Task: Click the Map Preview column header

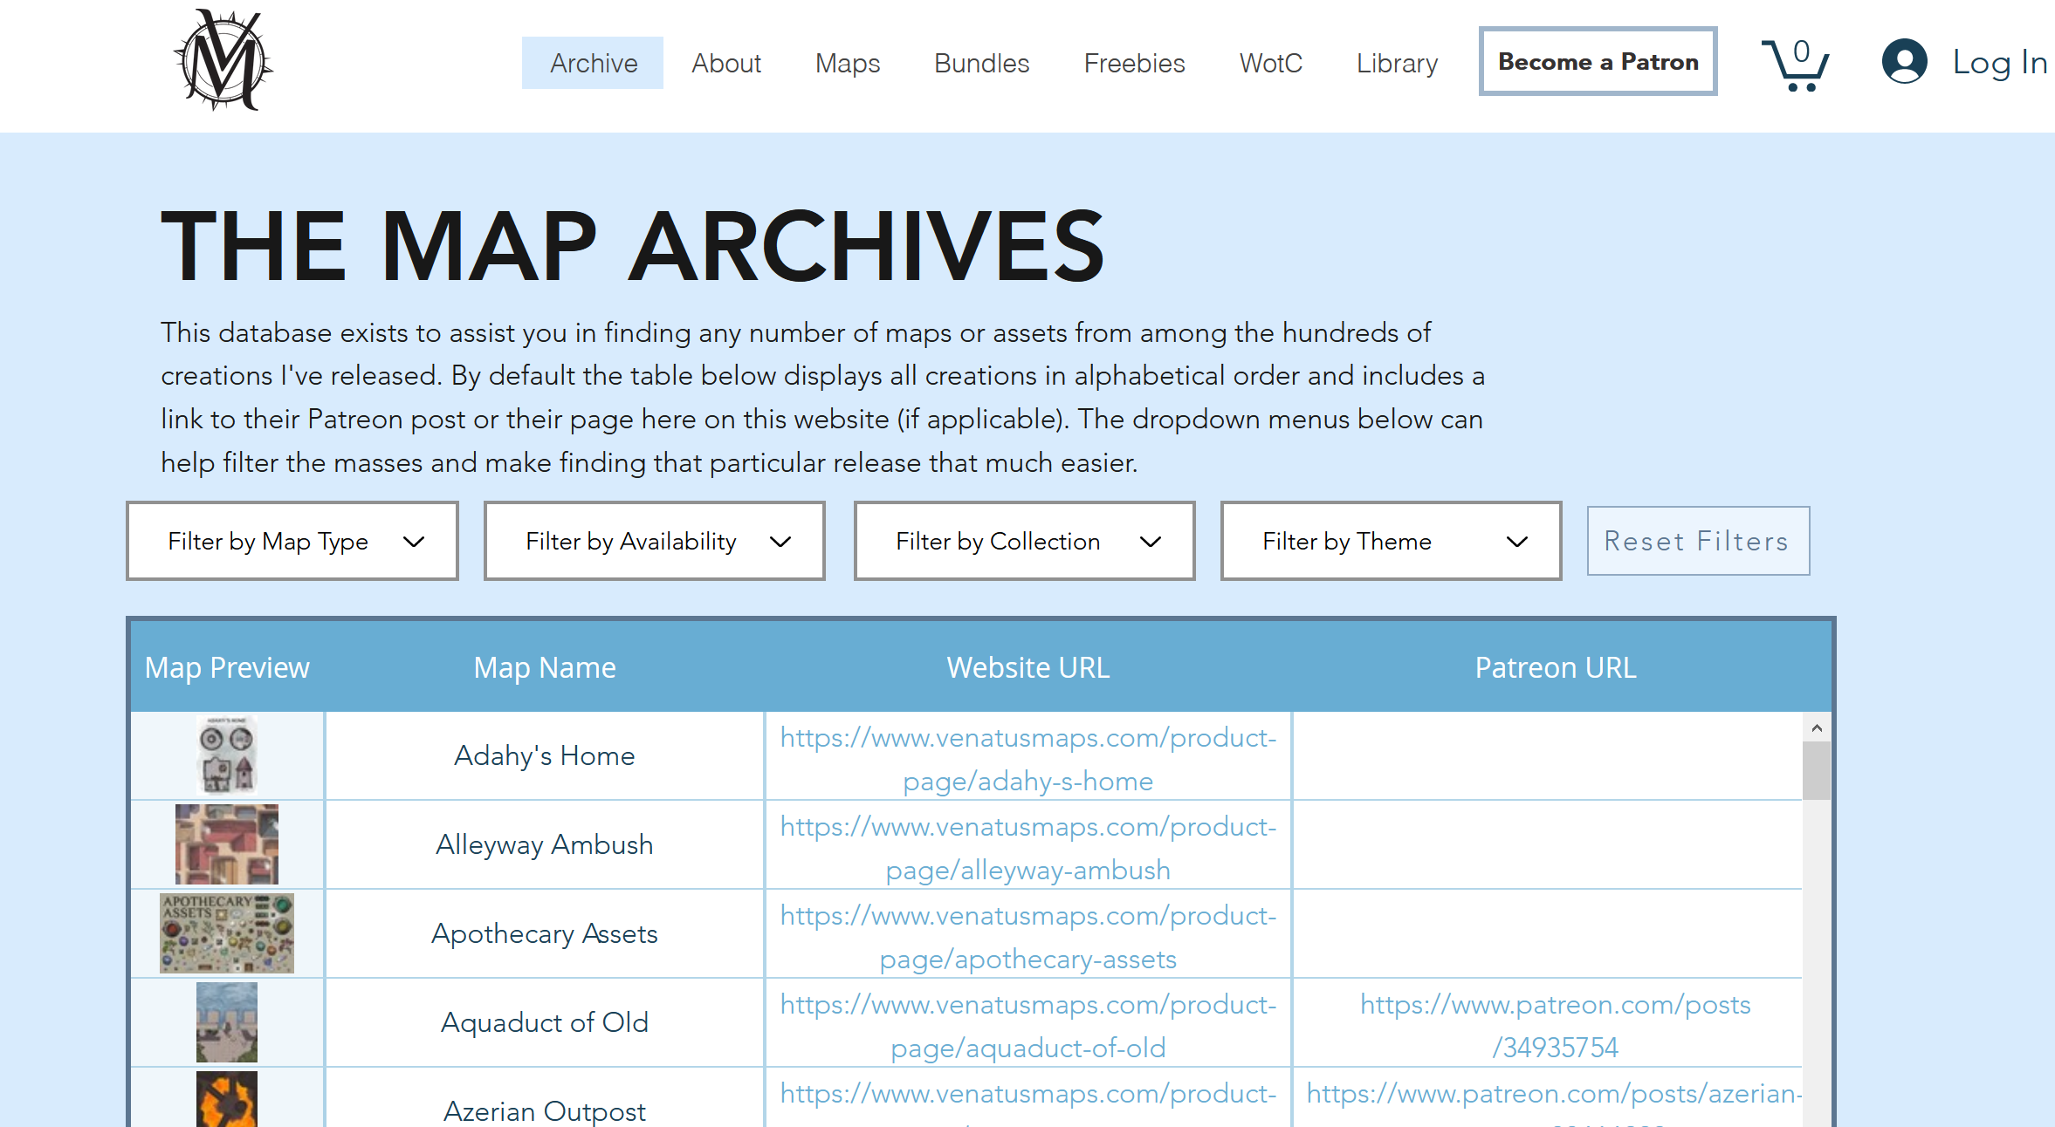Action: 227,667
